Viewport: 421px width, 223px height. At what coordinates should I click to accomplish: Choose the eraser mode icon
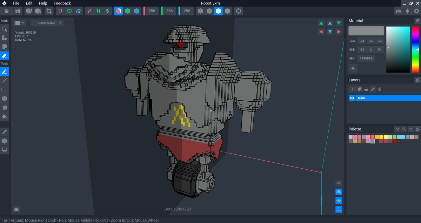tap(5, 56)
